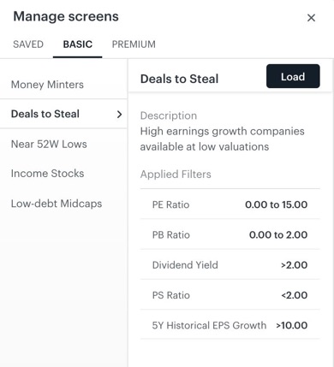
Task: Load the Deals to Steal screen
Action: (x=293, y=76)
